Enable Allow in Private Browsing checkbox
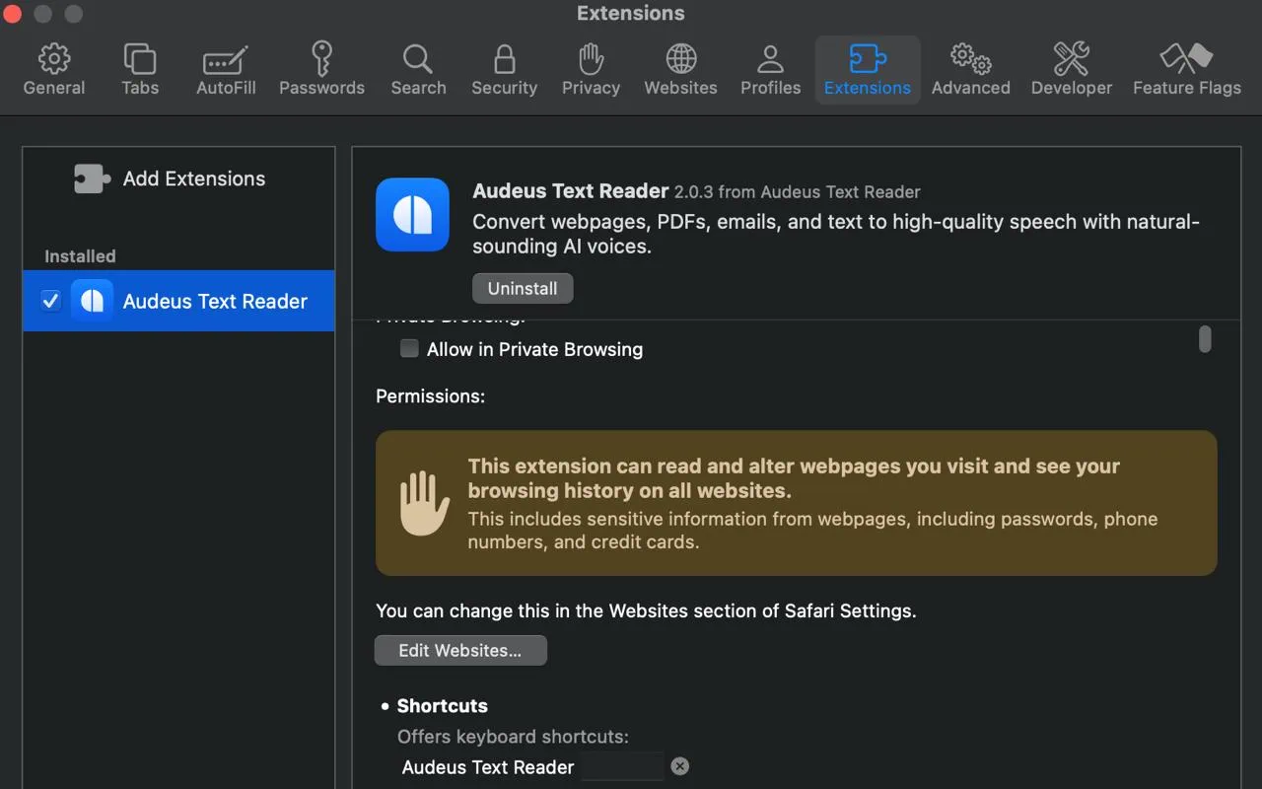Image resolution: width=1262 pixels, height=789 pixels. (409, 348)
